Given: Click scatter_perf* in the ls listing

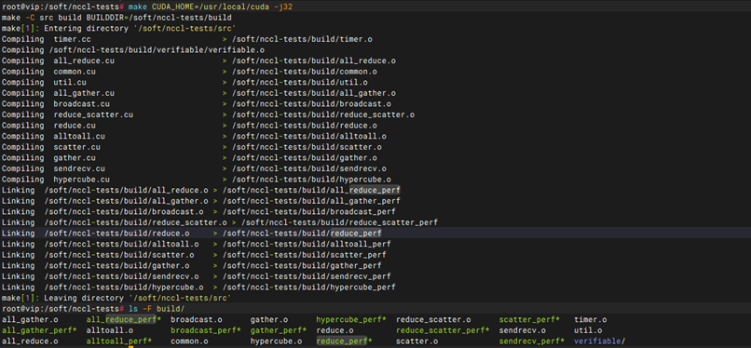Looking at the screenshot, I should tap(530, 320).
